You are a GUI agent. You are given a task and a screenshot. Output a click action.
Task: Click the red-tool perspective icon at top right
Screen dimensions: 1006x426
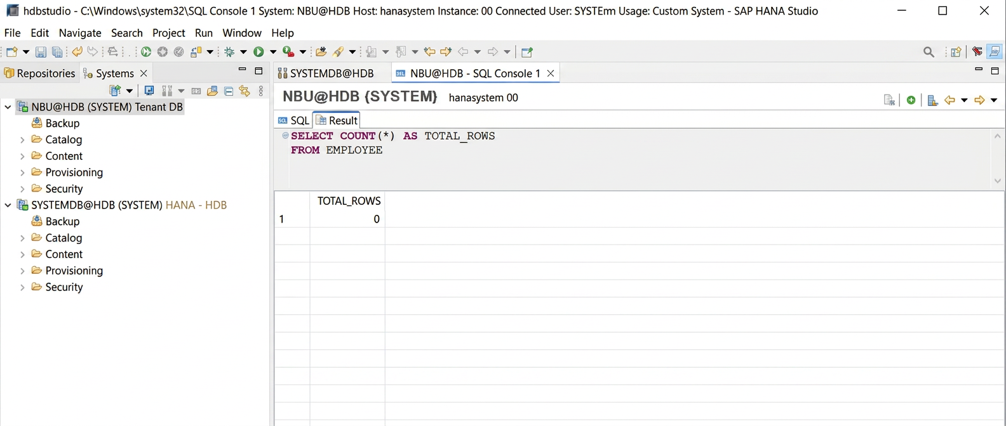click(977, 52)
